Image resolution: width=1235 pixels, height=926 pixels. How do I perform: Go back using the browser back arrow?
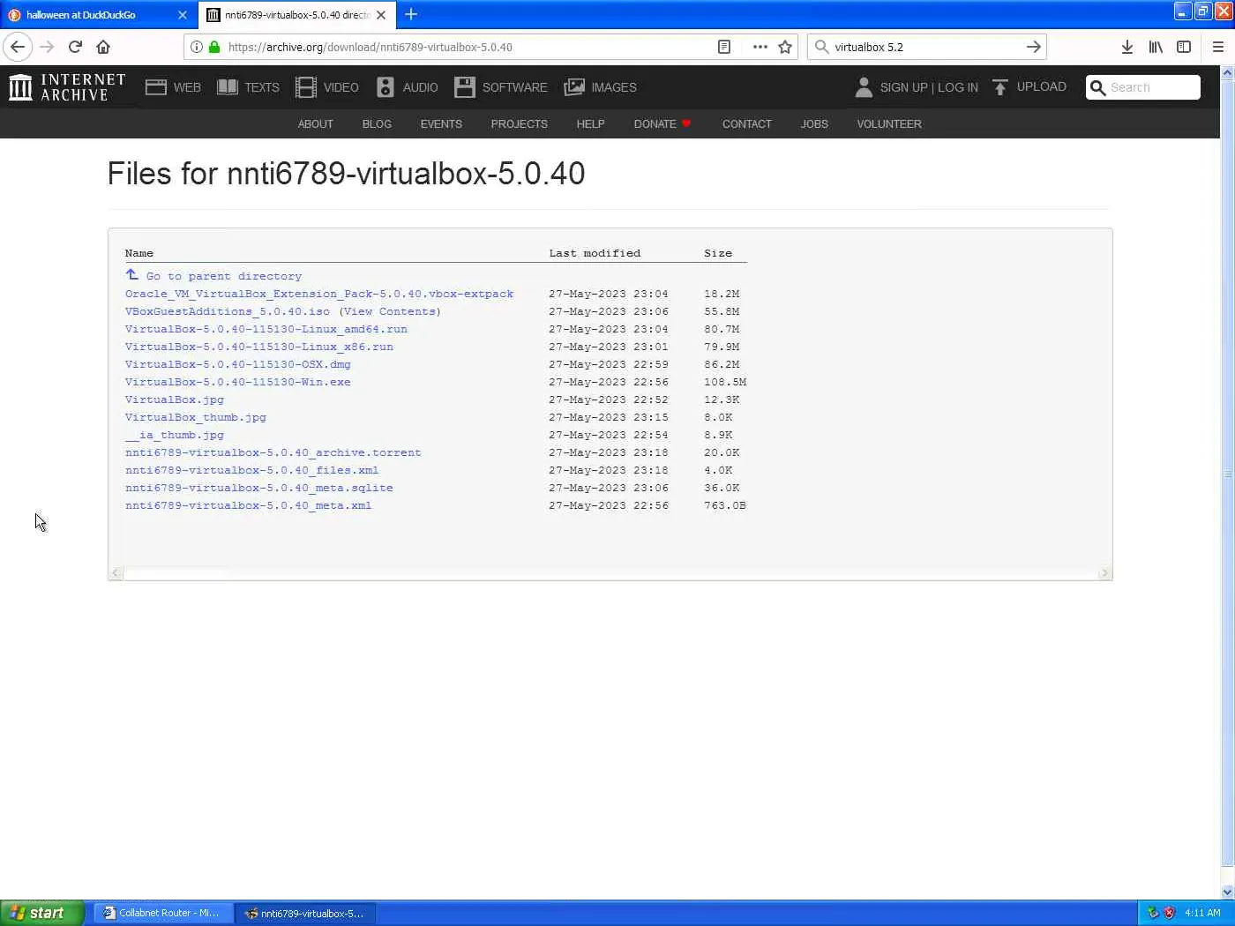[x=18, y=47]
